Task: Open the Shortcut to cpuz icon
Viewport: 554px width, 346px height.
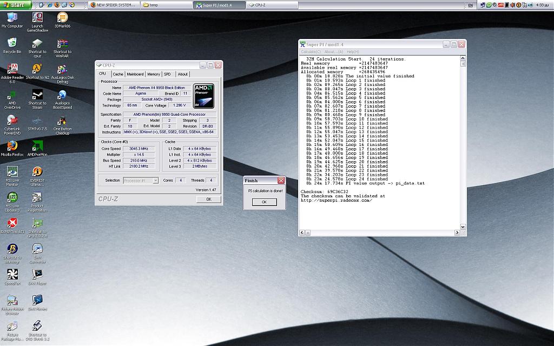Action: [x=37, y=48]
